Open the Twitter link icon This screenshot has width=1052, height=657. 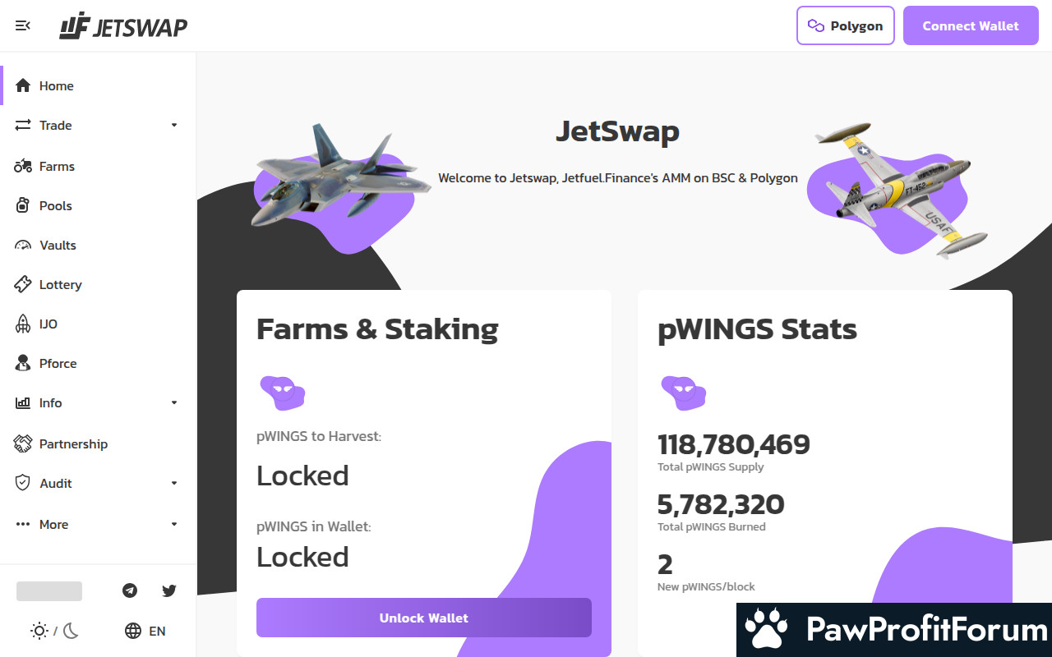pos(169,590)
